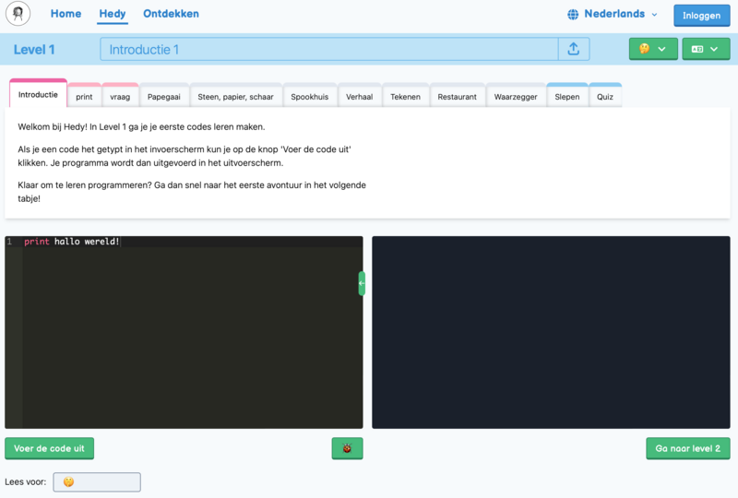738x498 pixels.
Task: Click the ladybug debug button
Action: [347, 448]
